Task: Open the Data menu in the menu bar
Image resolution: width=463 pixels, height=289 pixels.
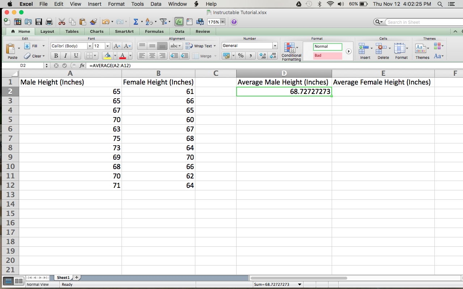Action: pyautogui.click(x=156, y=4)
